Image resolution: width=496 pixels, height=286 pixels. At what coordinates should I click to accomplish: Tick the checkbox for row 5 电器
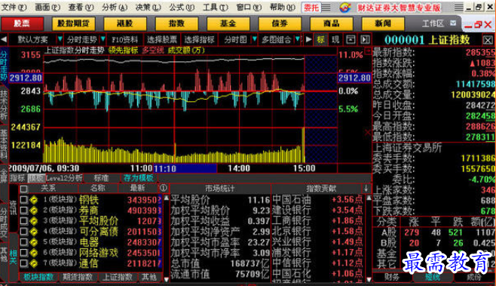click(23, 242)
